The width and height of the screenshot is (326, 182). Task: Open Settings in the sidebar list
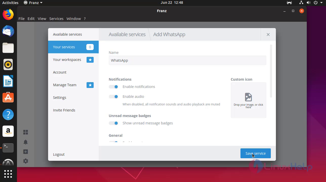[73, 98]
